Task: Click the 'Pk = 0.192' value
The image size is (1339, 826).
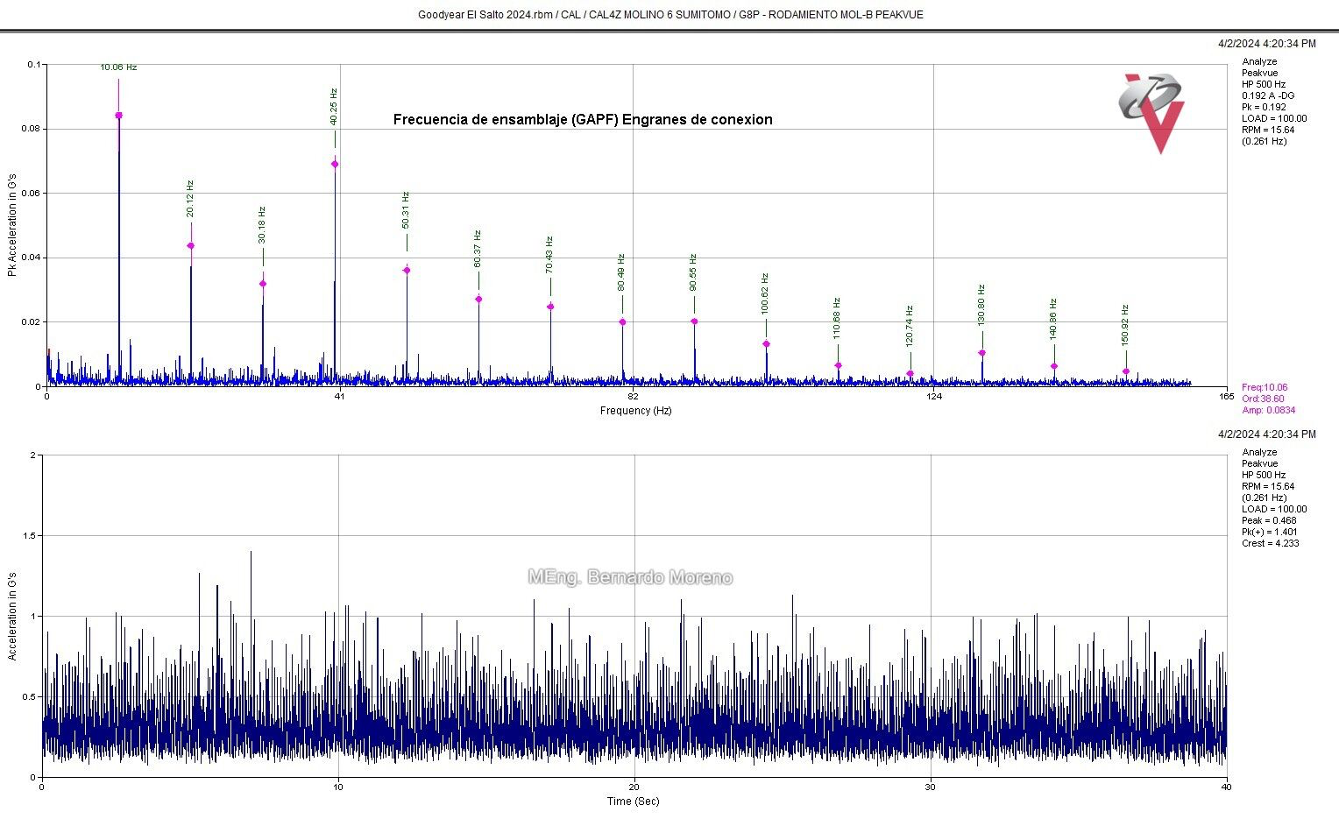Action: pyautogui.click(x=1264, y=107)
